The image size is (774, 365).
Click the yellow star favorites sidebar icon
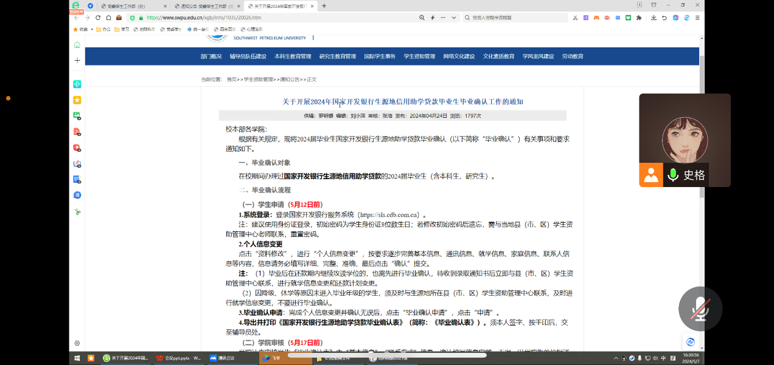coord(77,100)
